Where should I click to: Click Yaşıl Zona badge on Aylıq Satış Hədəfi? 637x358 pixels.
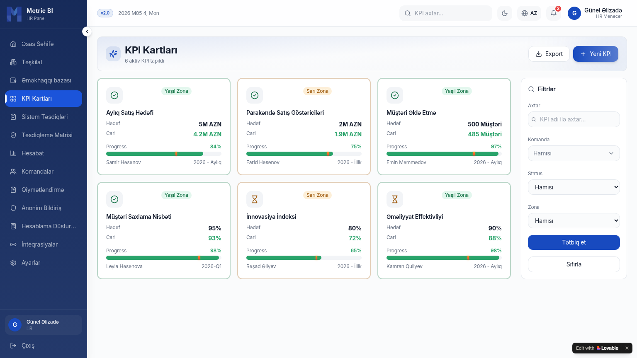pyautogui.click(x=176, y=91)
